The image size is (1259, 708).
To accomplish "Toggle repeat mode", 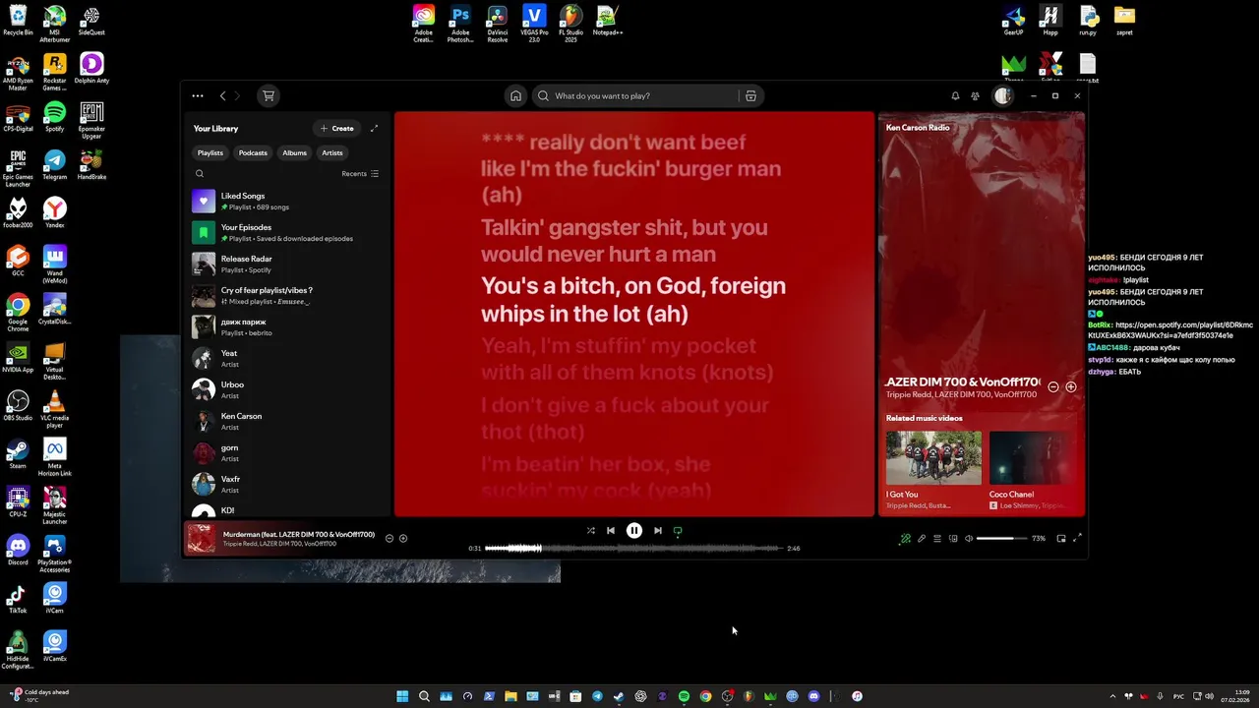I will point(678,531).
